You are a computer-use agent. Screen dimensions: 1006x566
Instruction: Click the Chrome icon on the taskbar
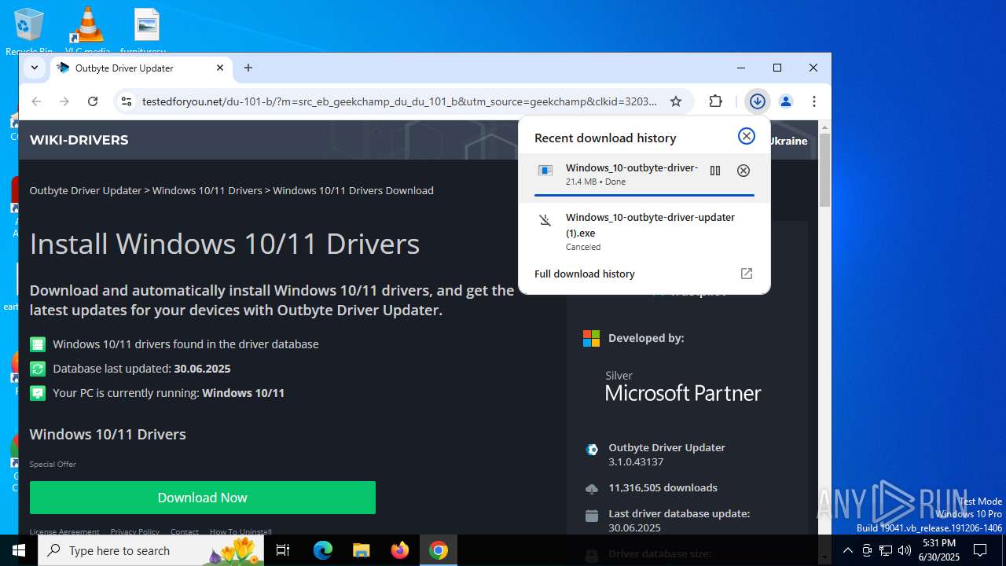tap(439, 550)
